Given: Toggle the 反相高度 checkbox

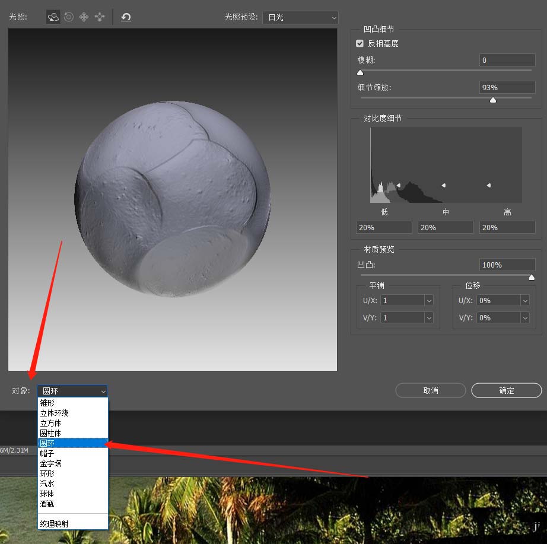Looking at the screenshot, I should pos(360,43).
